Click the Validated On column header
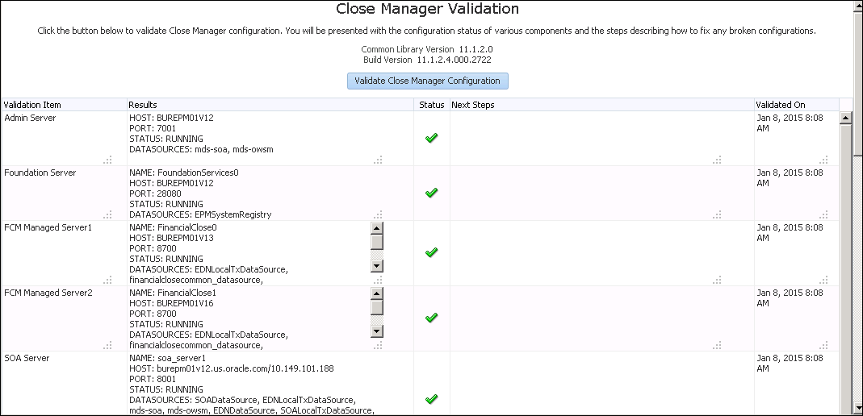863x416 pixels. tap(797, 105)
